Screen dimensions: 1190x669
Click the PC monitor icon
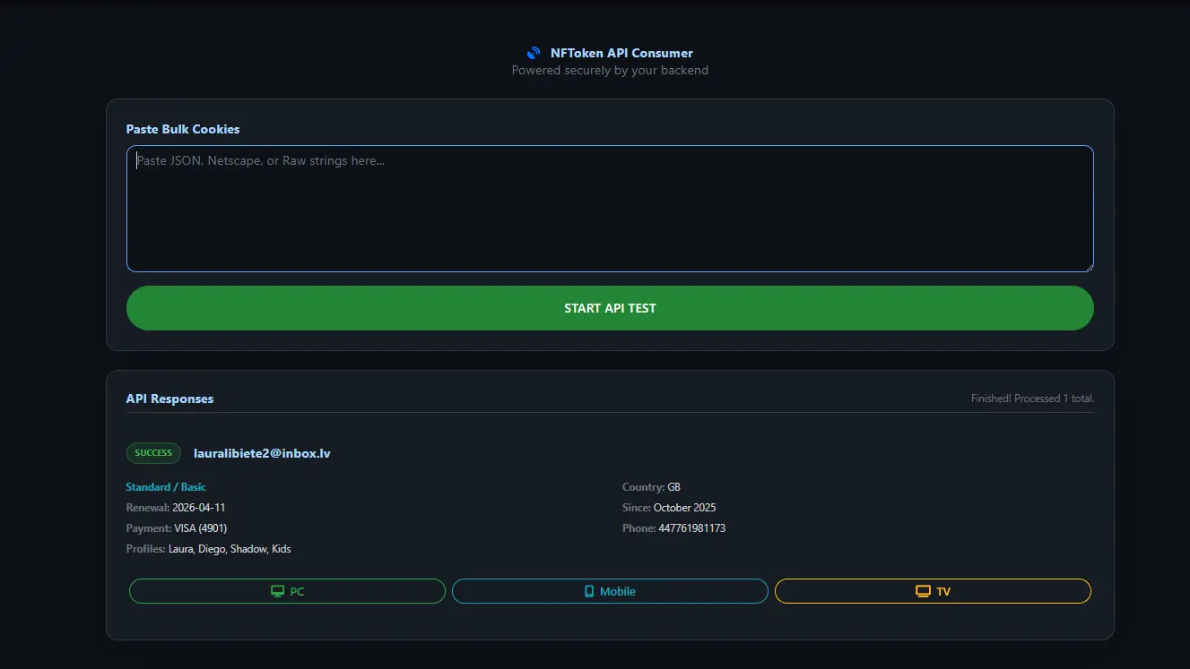point(278,592)
